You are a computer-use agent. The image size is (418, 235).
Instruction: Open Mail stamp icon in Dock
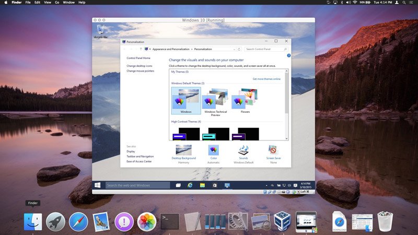[101, 221]
